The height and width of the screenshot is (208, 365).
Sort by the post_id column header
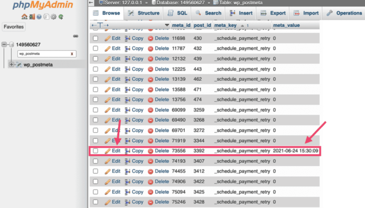coord(202,25)
